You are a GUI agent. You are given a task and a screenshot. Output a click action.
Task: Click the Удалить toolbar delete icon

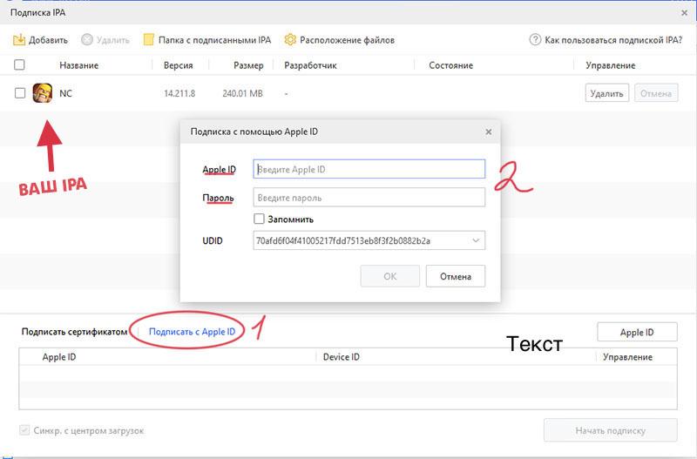click(x=87, y=40)
